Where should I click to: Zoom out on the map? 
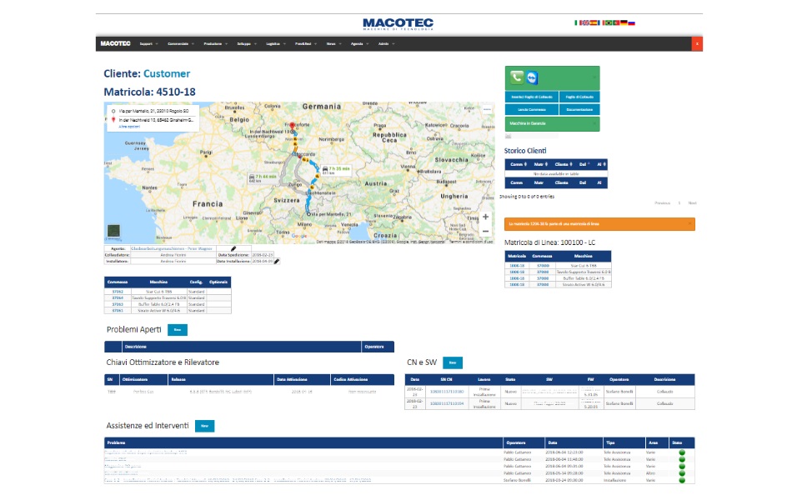coord(485,231)
